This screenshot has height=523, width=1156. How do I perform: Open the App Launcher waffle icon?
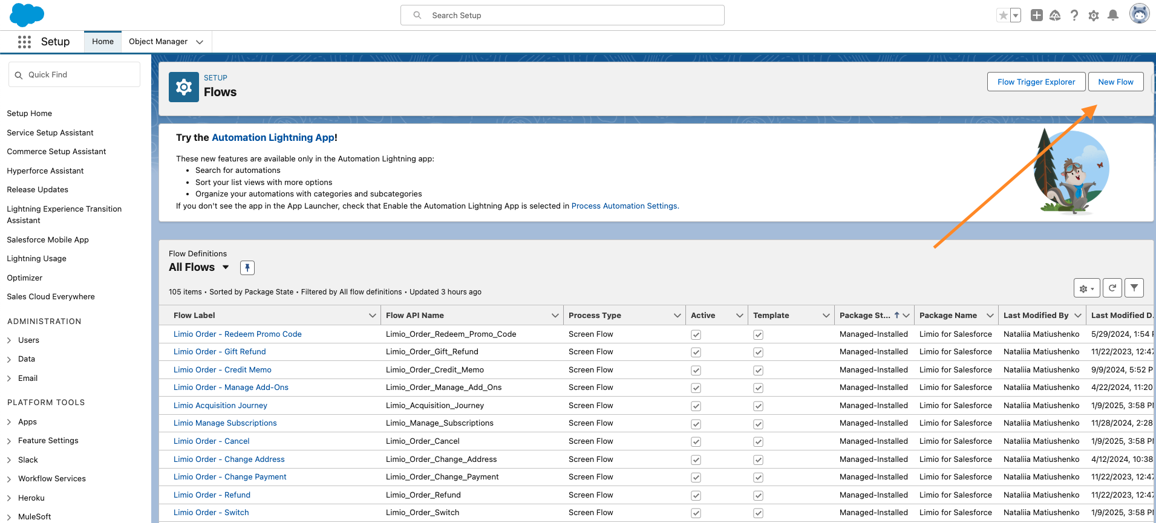pyautogui.click(x=24, y=42)
